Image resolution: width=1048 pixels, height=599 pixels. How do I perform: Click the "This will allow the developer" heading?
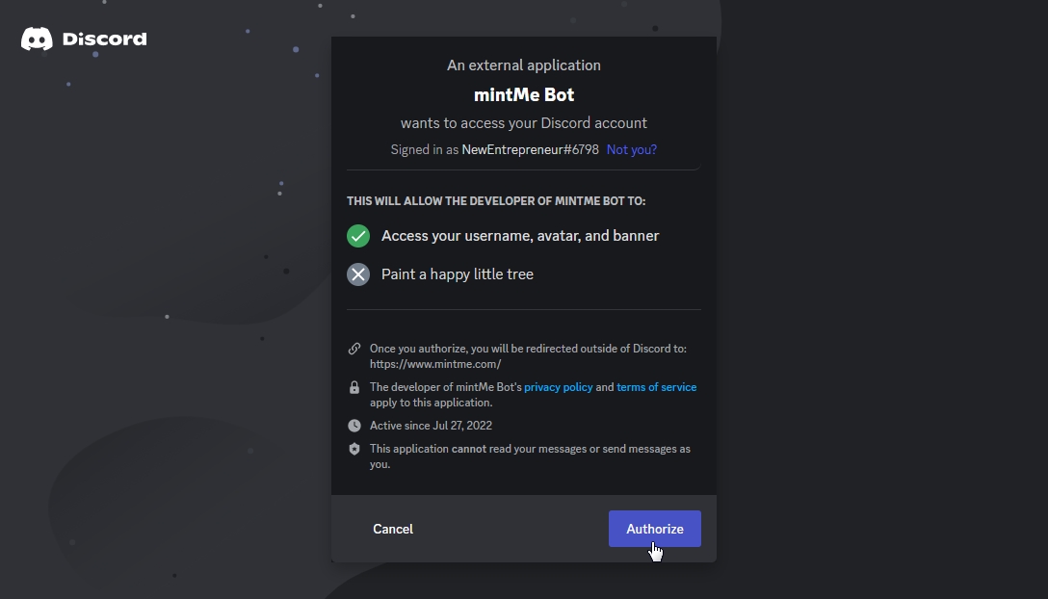point(496,201)
